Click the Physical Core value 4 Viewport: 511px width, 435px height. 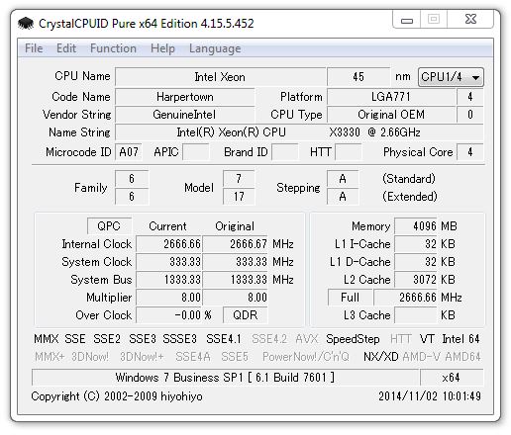[x=470, y=152]
